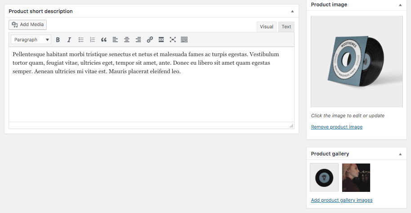
Task: Collapse the Product gallery panel
Action: (x=400, y=154)
